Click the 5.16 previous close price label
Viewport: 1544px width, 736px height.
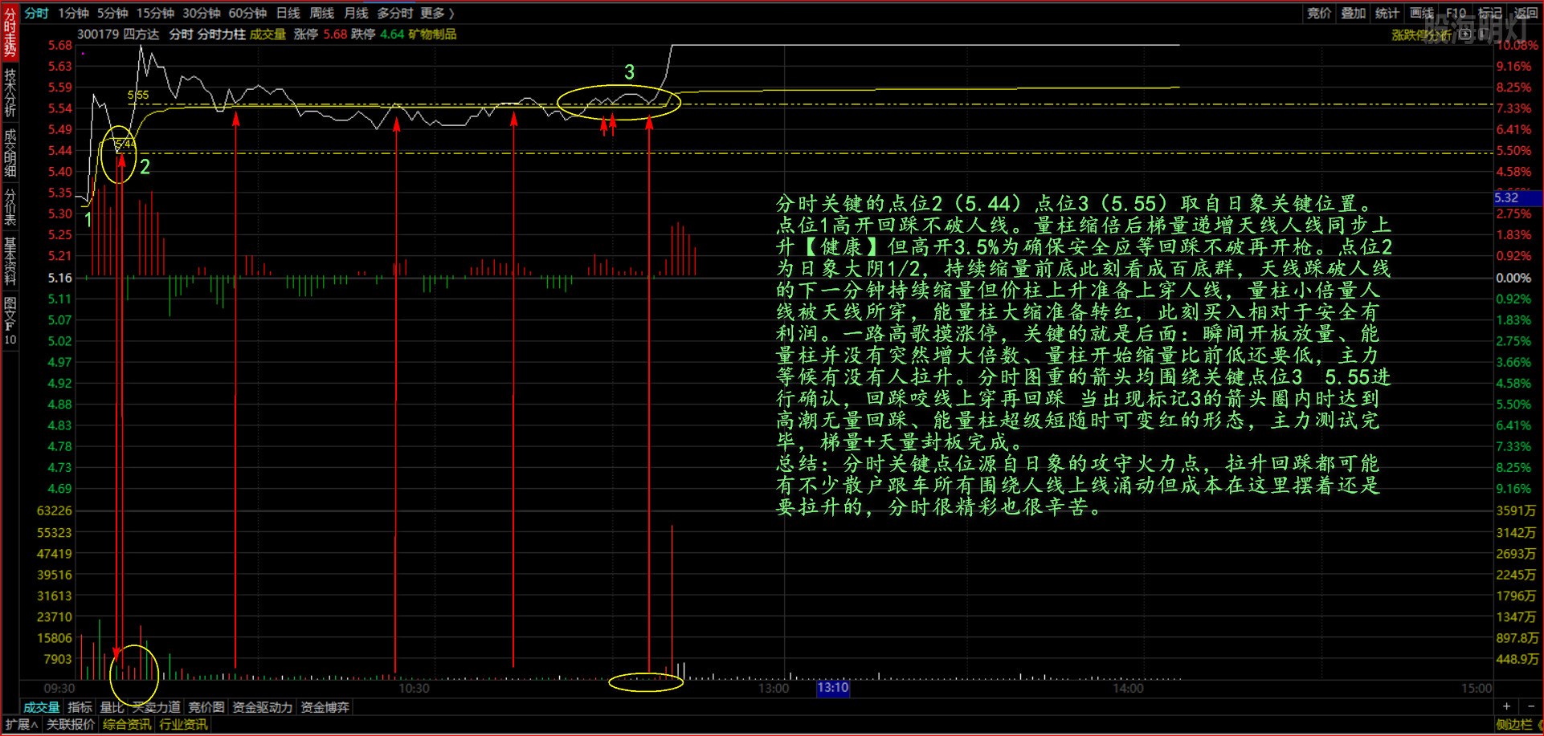[59, 278]
